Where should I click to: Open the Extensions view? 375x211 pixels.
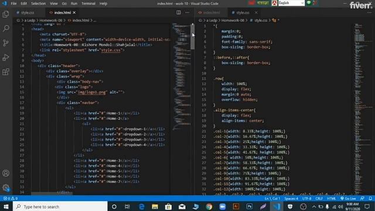pos(6,72)
